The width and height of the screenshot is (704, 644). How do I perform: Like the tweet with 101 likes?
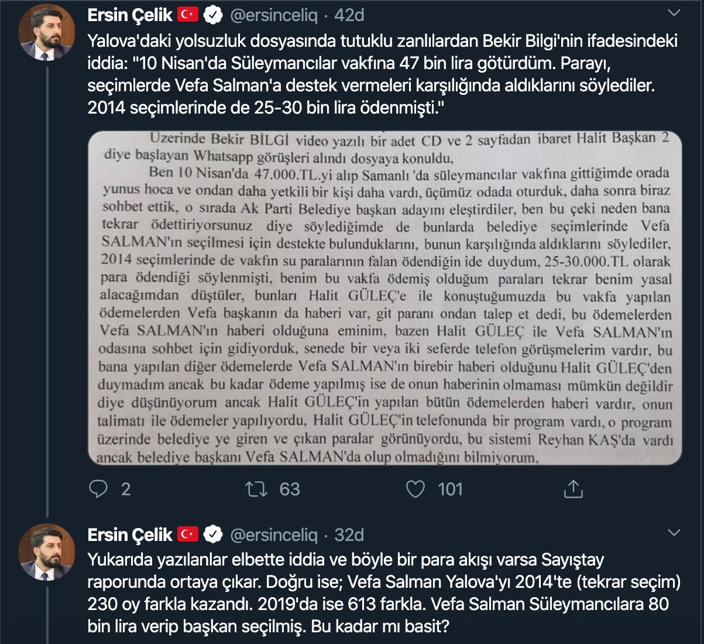coord(415,489)
